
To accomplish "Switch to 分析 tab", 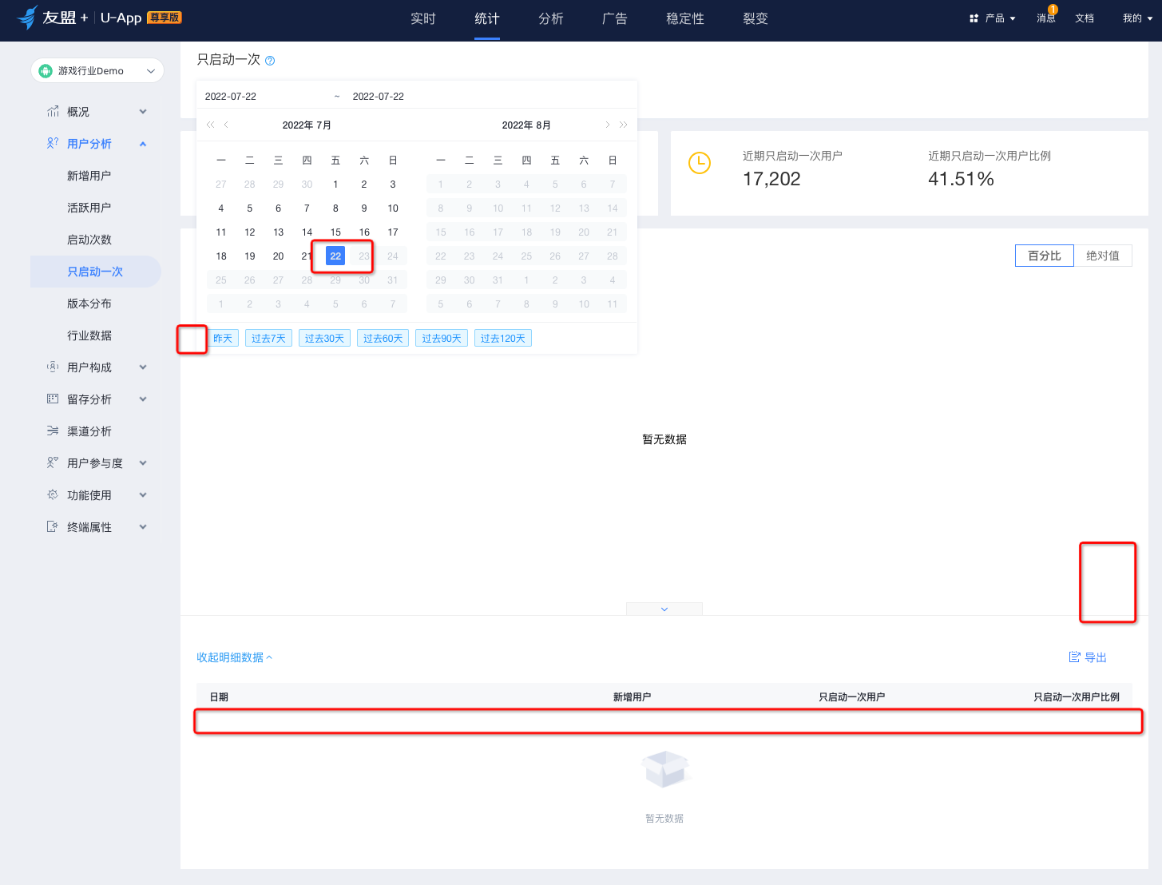I will [551, 18].
